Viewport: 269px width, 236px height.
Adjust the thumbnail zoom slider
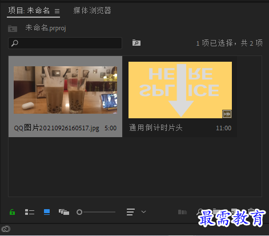click(x=96, y=212)
